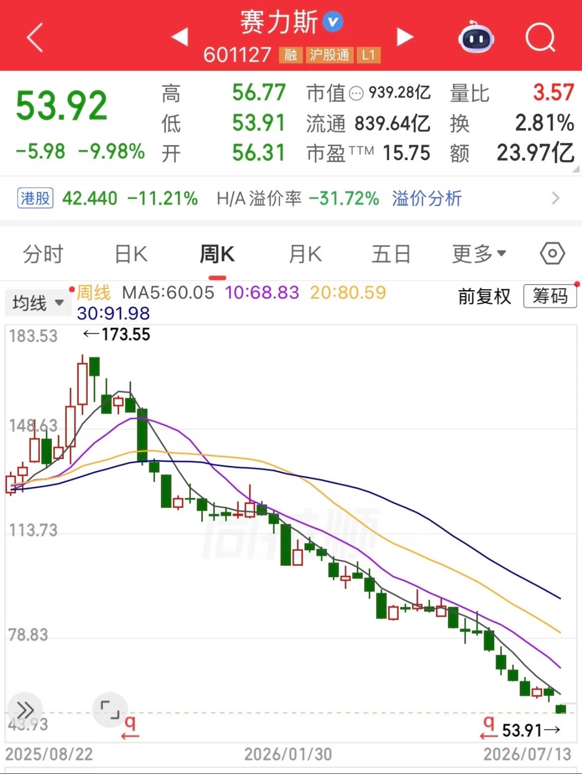Tap the low price value 53.91 in header

click(259, 123)
